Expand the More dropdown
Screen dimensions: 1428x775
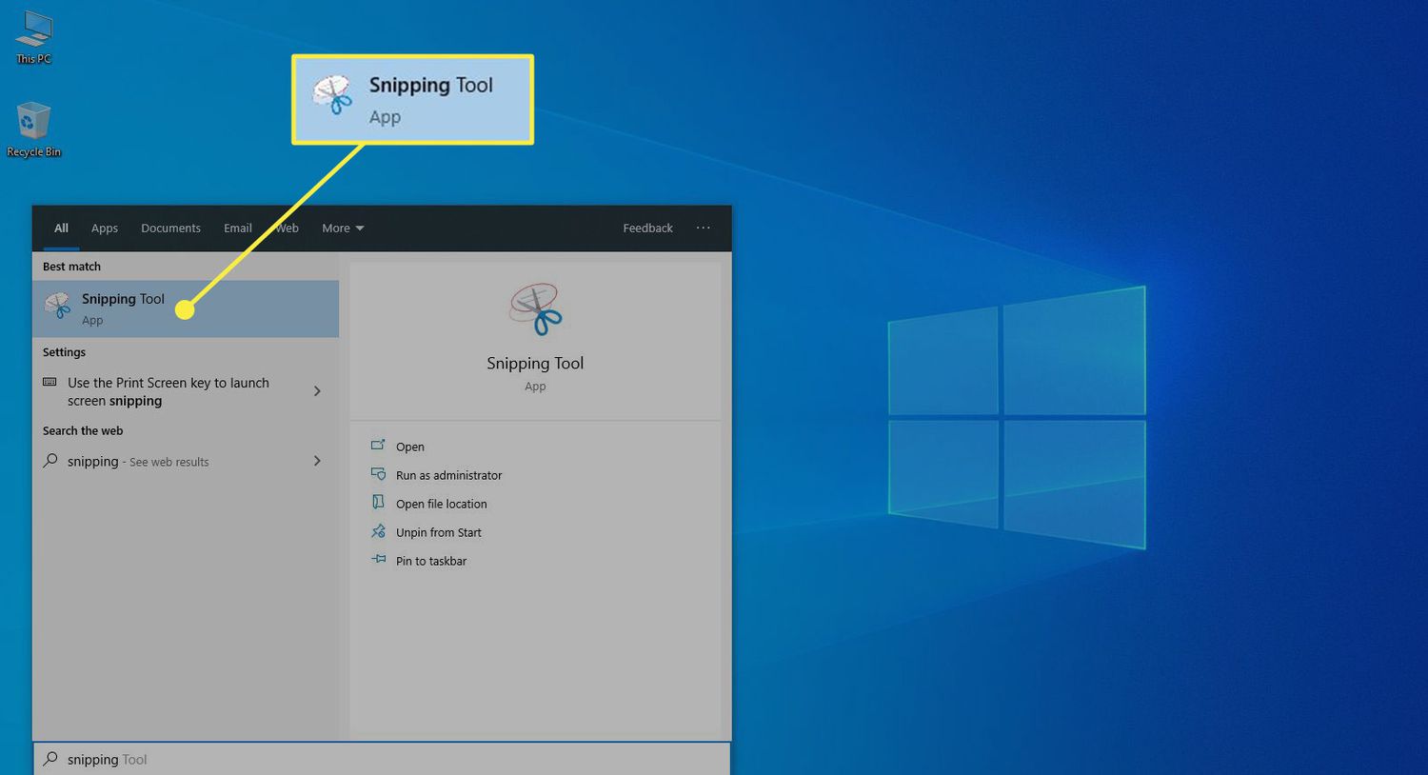click(343, 229)
